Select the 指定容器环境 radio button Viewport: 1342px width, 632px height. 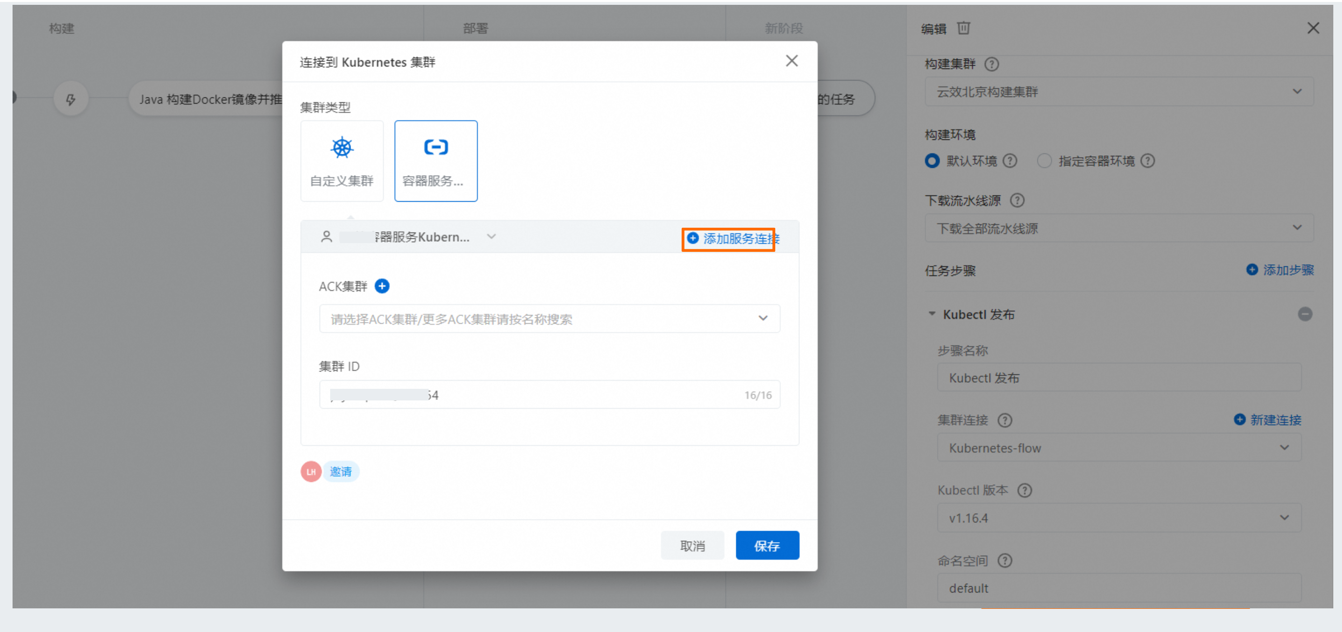1044,161
